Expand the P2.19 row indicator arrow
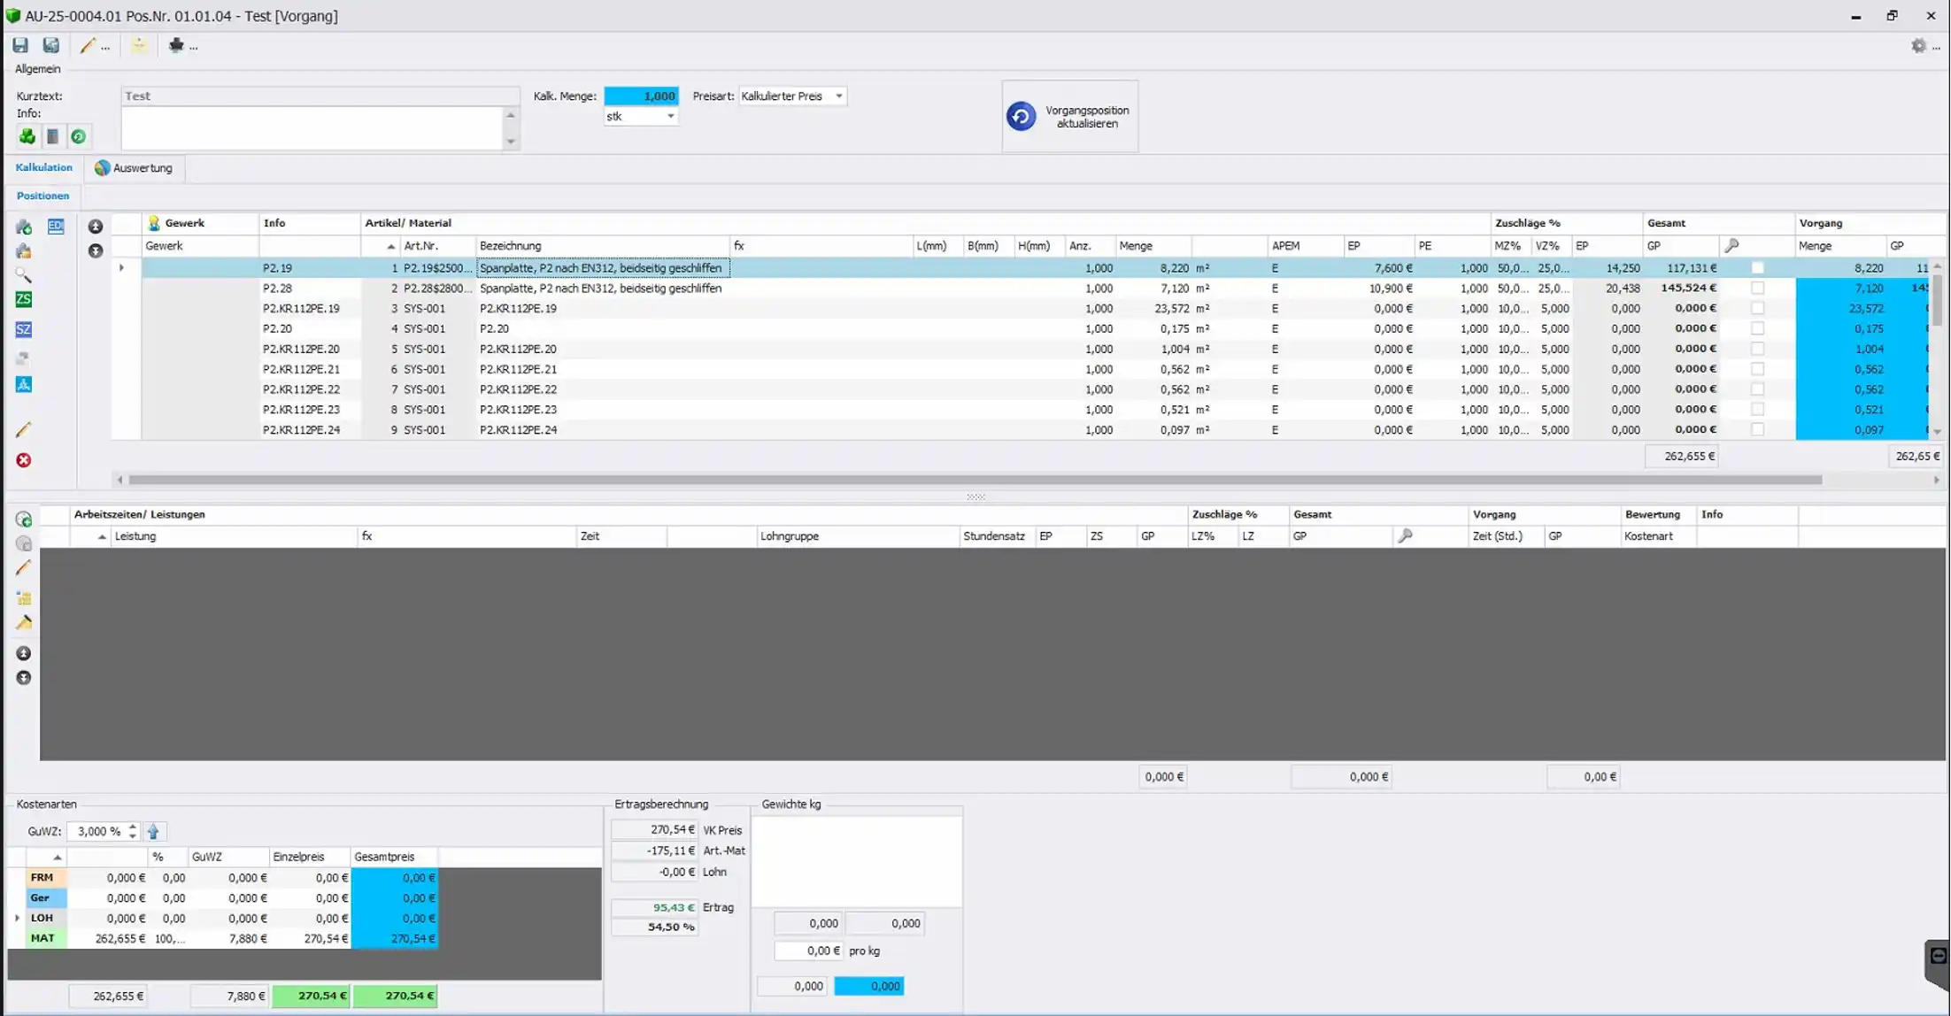This screenshot has width=1951, height=1016. point(121,267)
